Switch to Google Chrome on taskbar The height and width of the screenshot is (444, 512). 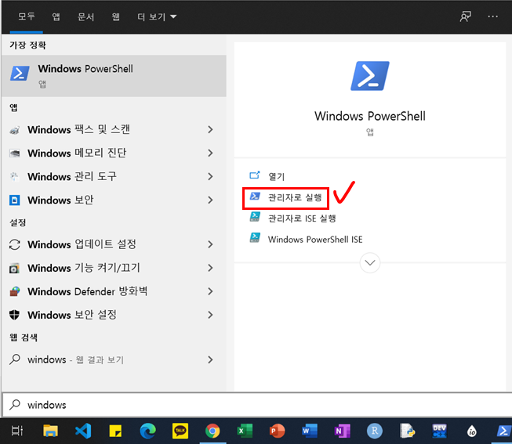(x=212, y=431)
